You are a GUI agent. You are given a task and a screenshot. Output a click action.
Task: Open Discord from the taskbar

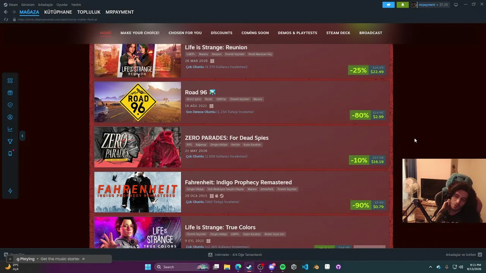[271, 267]
